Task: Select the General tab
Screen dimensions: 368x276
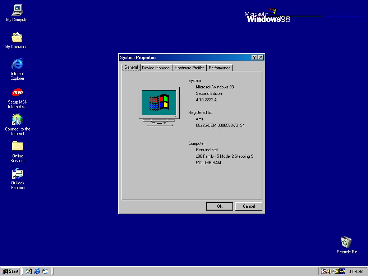Action: (x=131, y=68)
